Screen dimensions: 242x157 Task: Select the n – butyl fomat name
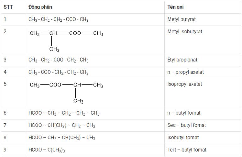point(184,113)
